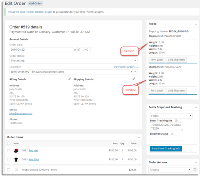This screenshot has width=200, height=177.
Task: Open help tooltip for Enter Tracking IDs
Action: point(176,121)
